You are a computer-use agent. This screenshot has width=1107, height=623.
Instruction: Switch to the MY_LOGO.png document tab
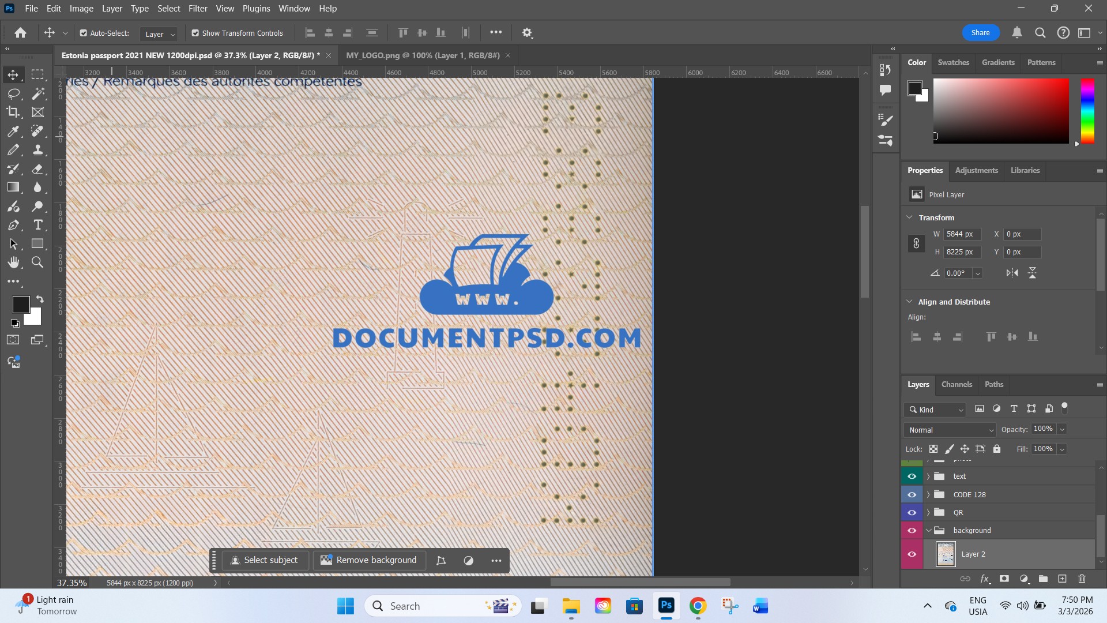pos(423,55)
